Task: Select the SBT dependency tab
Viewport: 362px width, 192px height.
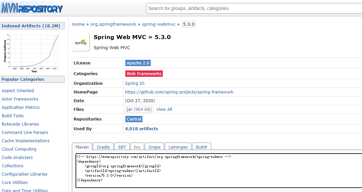Action: click(x=122, y=147)
